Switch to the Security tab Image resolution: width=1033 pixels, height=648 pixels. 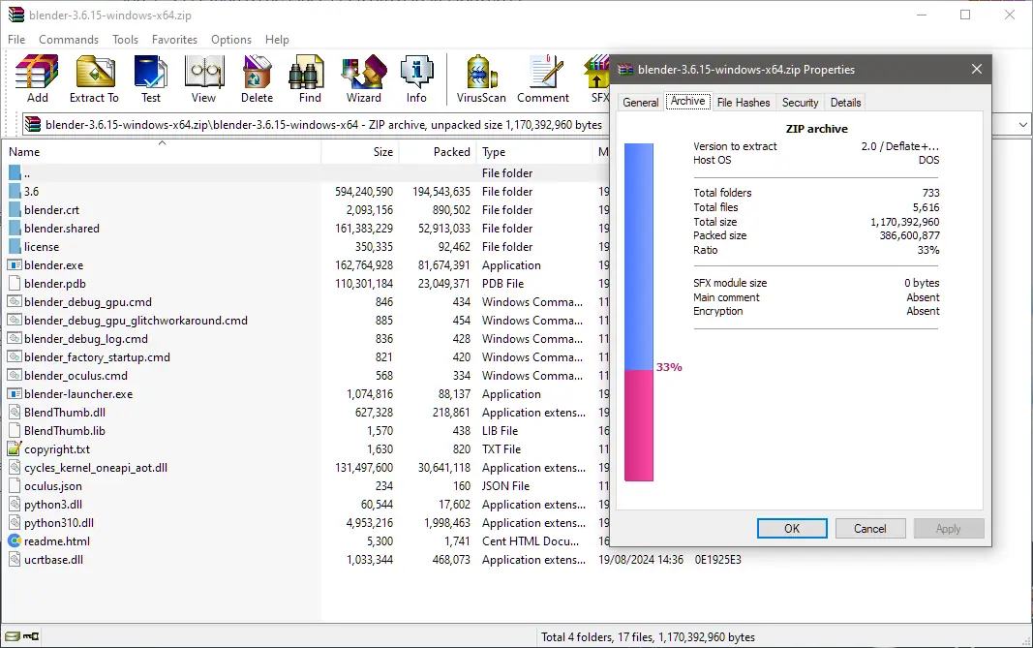[800, 102]
